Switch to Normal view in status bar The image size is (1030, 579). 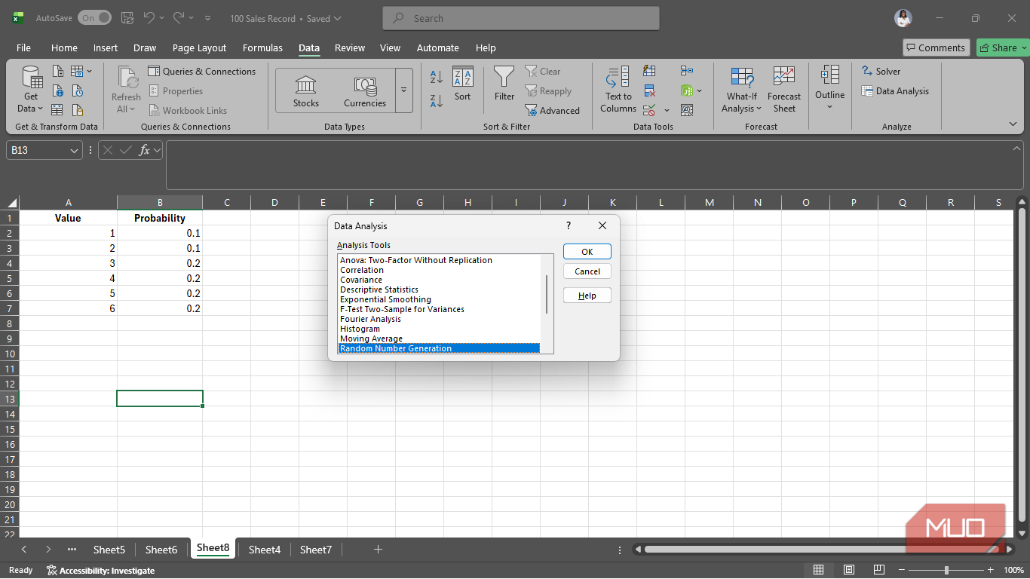818,570
